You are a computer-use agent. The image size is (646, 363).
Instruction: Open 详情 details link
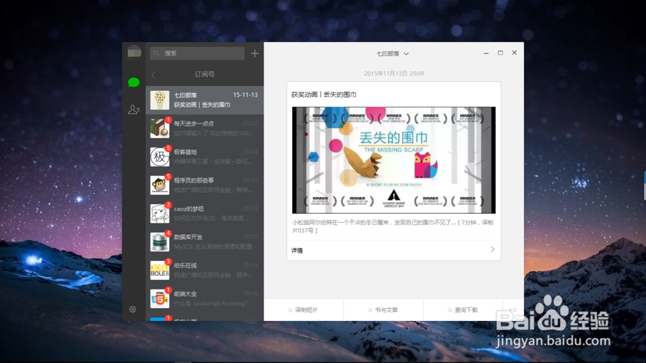point(297,250)
